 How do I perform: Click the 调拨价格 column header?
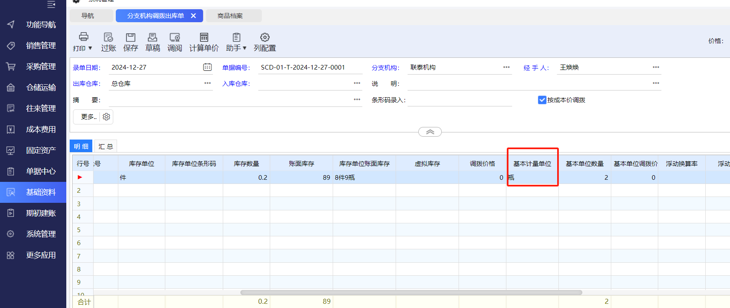[x=482, y=163]
